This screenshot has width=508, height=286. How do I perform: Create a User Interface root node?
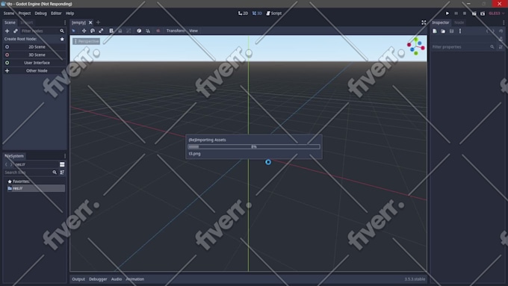coord(34,63)
